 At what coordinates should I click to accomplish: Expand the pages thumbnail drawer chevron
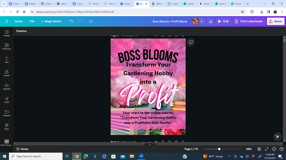pos(150,145)
